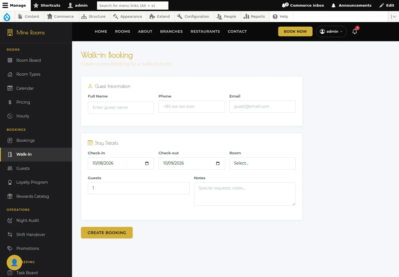Click the Loyalty Program badge icon
This screenshot has width=399, height=277.
tap(10, 182)
